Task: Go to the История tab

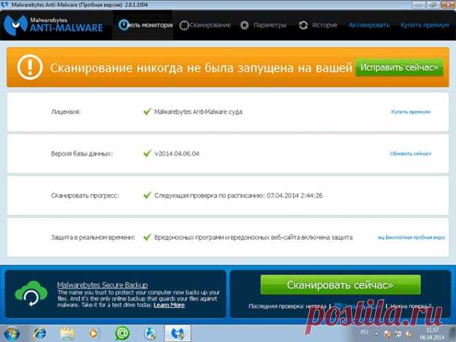Action: (318, 26)
